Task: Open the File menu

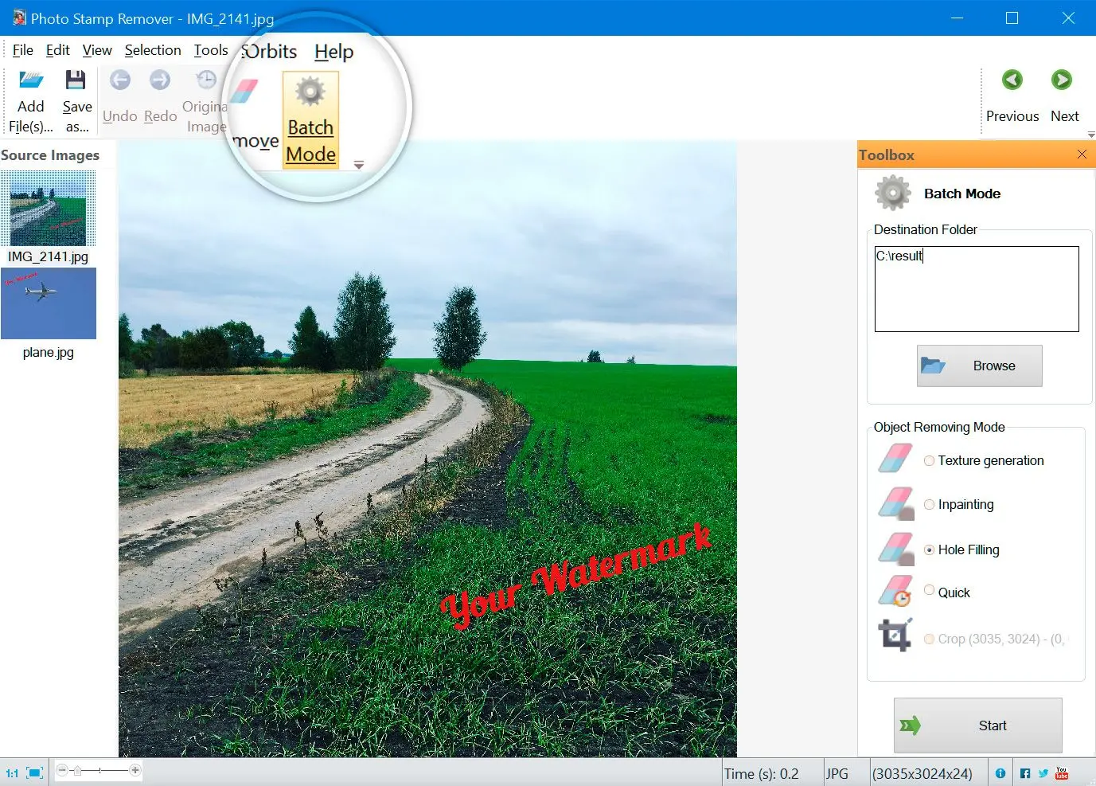Action: click(x=22, y=50)
